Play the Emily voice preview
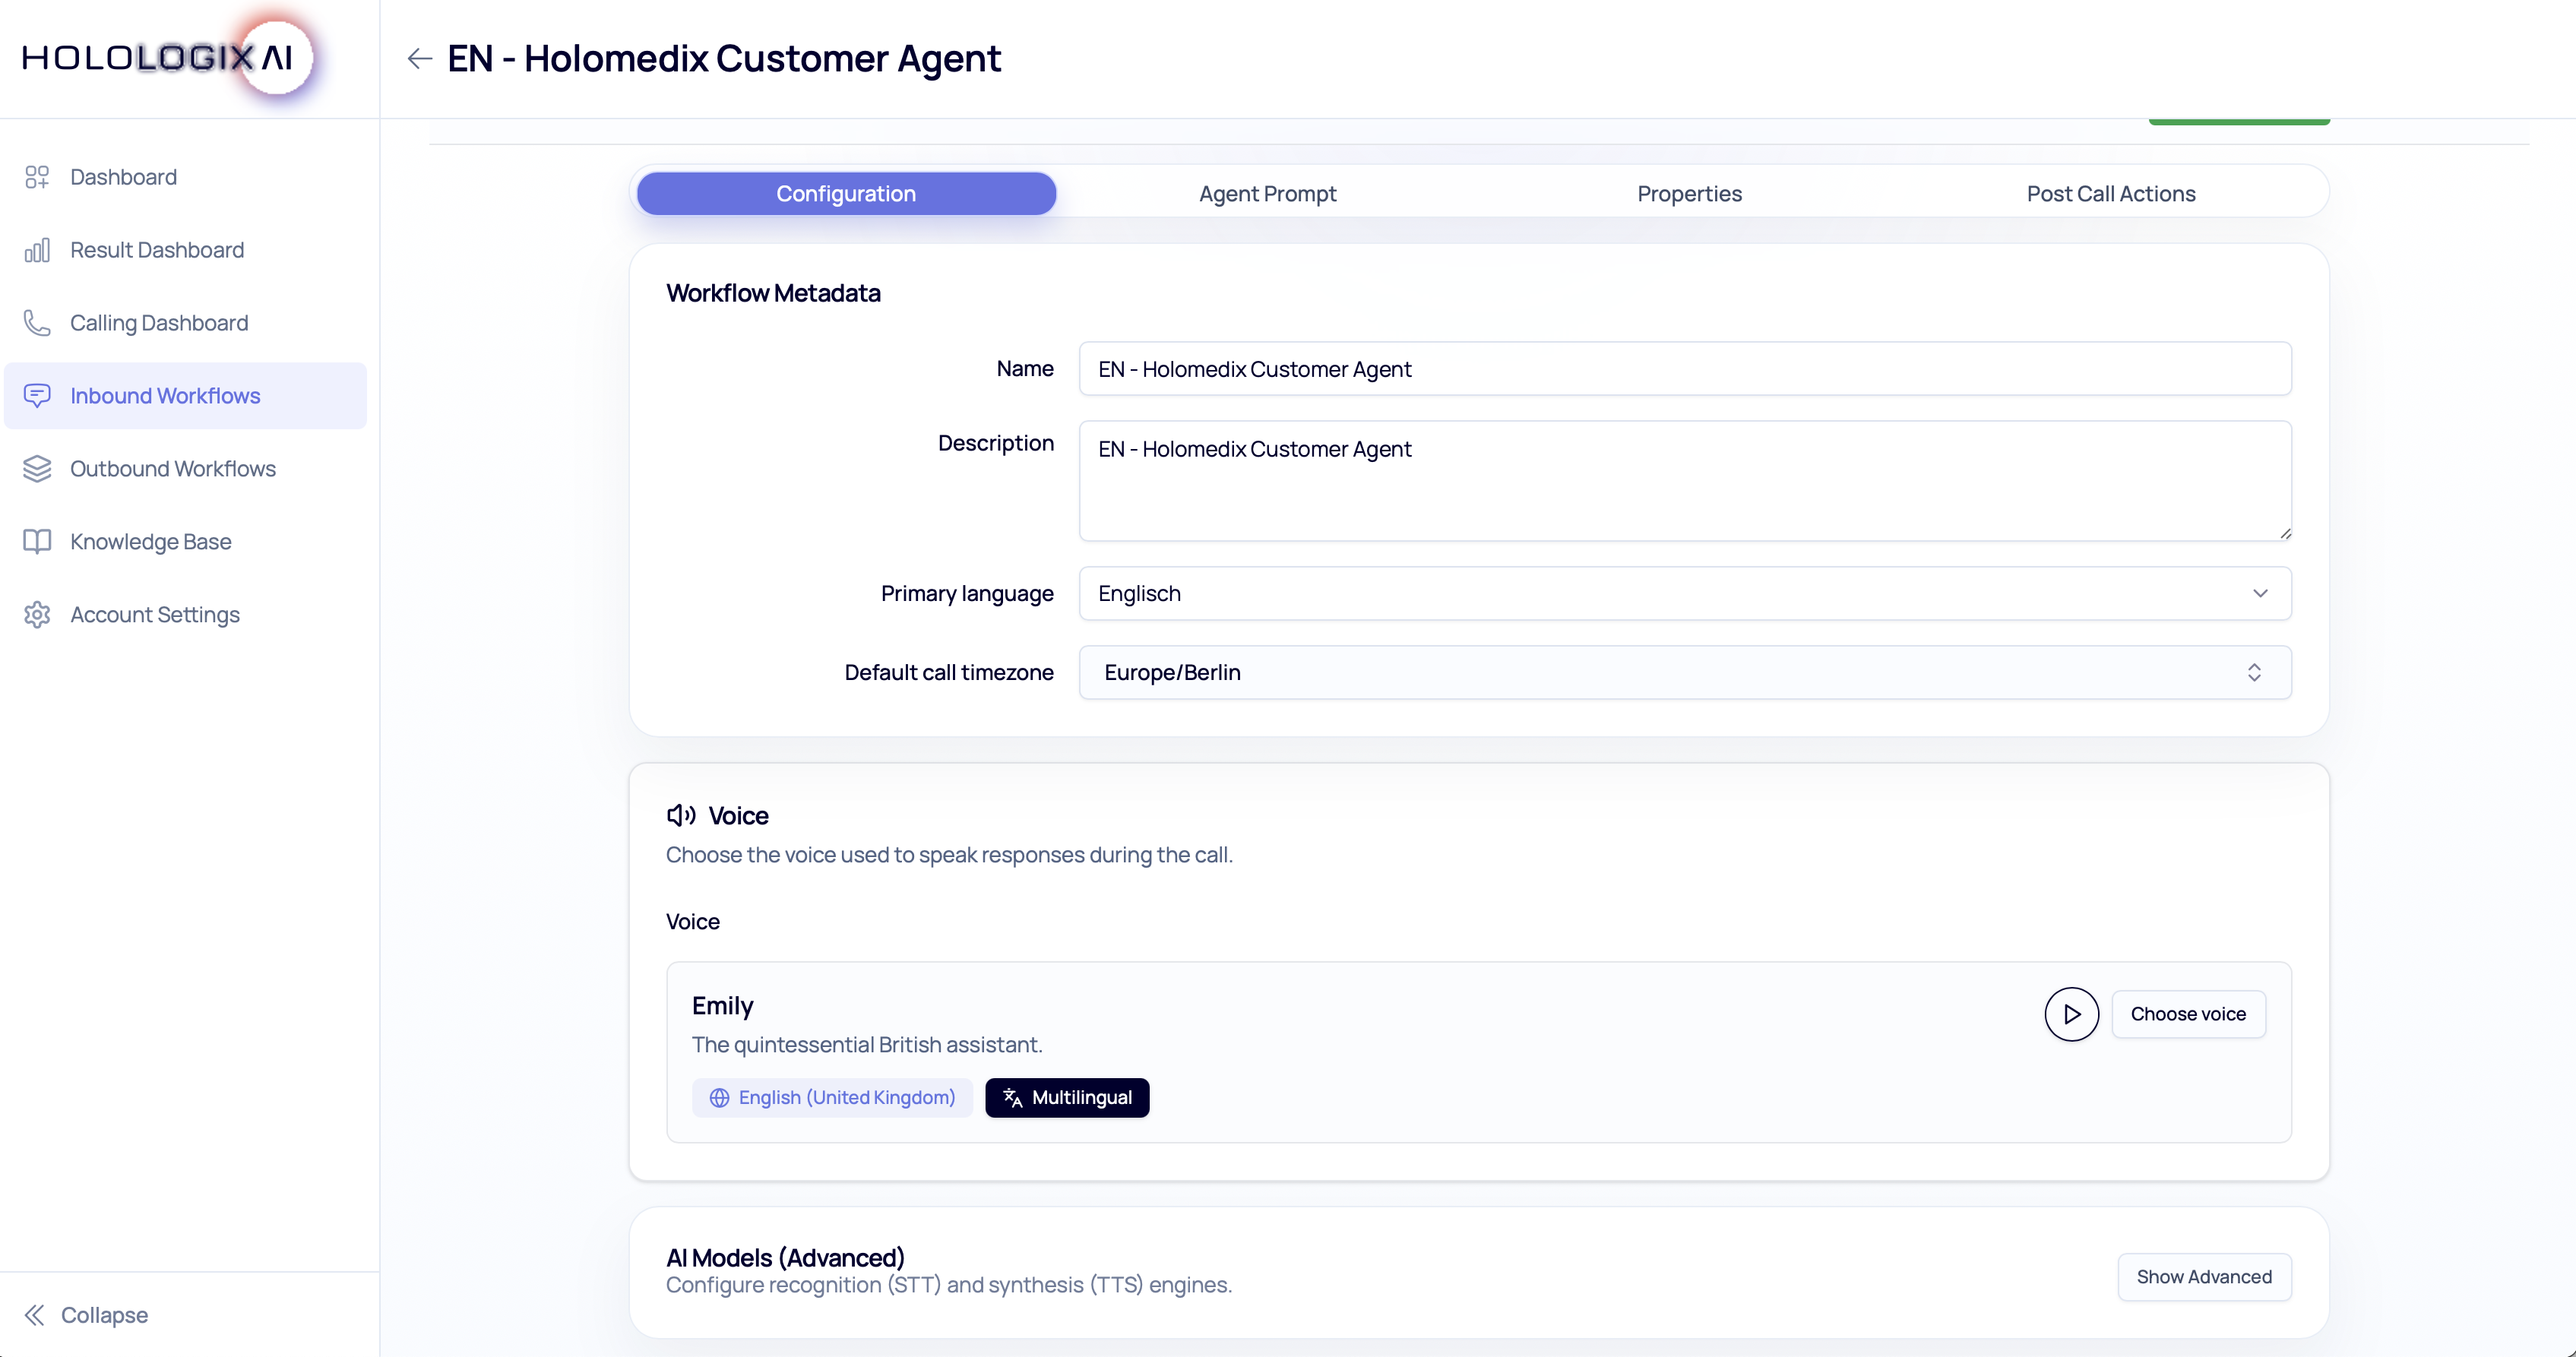The width and height of the screenshot is (2576, 1357). tap(2071, 1014)
